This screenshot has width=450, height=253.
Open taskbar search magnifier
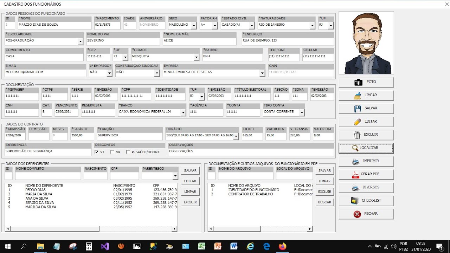tap(24, 246)
